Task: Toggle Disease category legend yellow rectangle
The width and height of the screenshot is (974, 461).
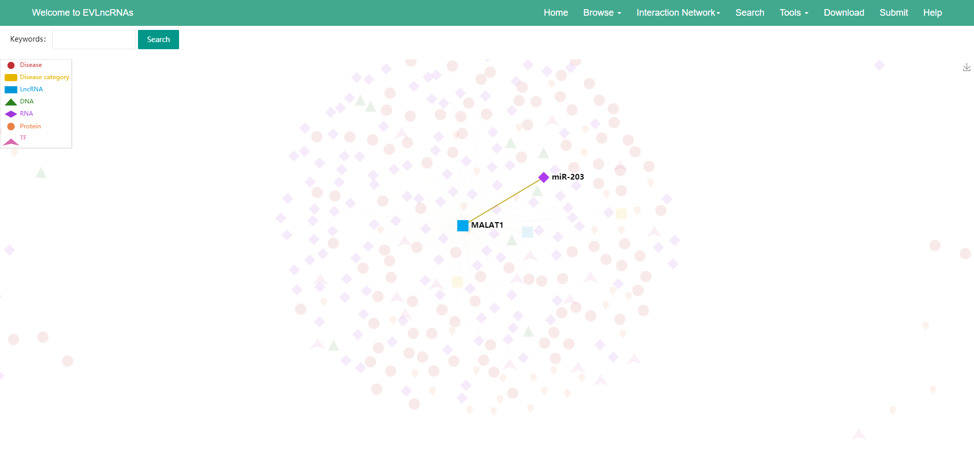Action: click(x=11, y=77)
